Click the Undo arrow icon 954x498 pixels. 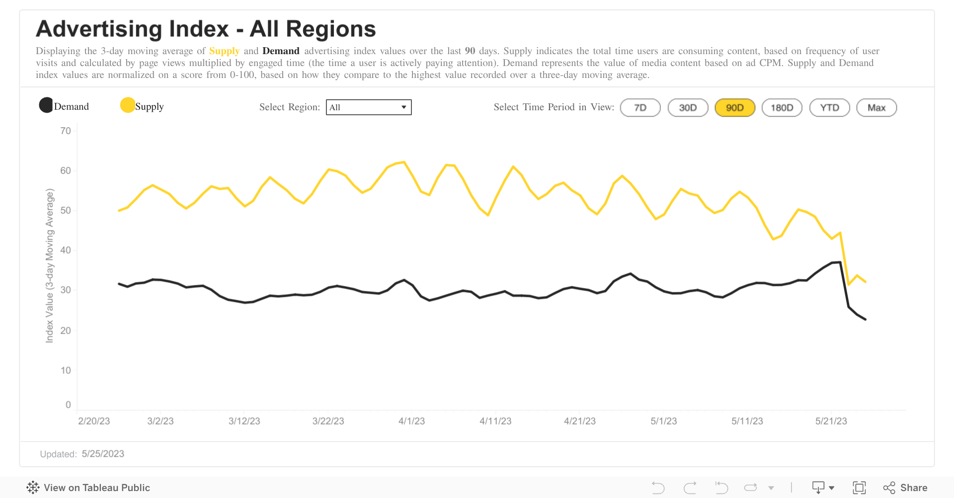(x=658, y=488)
